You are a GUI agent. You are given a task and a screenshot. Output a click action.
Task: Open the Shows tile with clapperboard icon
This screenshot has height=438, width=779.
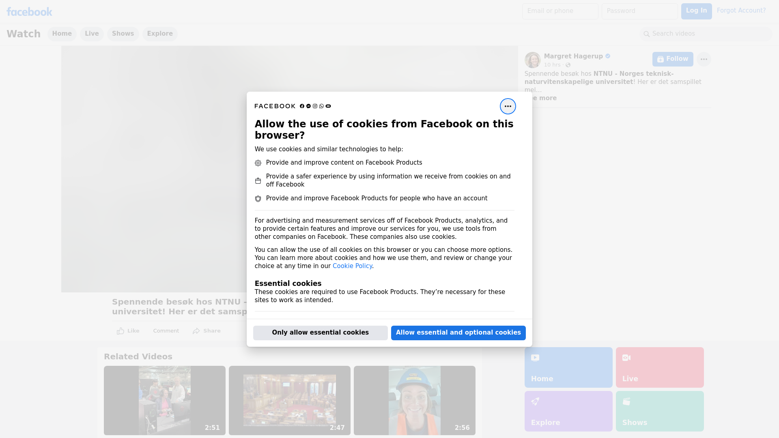pos(660,411)
